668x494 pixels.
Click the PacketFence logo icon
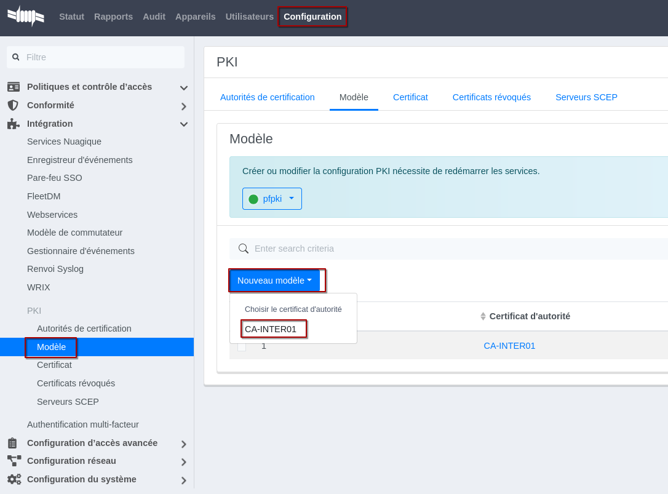[x=26, y=17]
